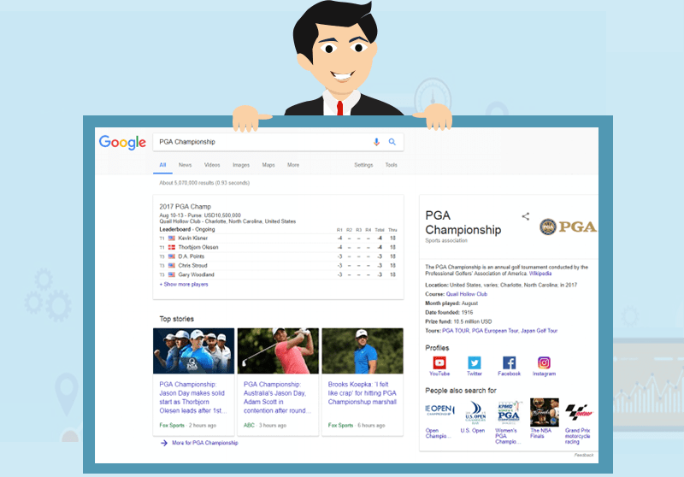Open search Settings

point(363,165)
